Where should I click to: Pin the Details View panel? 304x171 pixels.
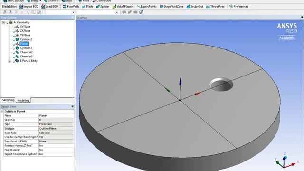point(73,106)
